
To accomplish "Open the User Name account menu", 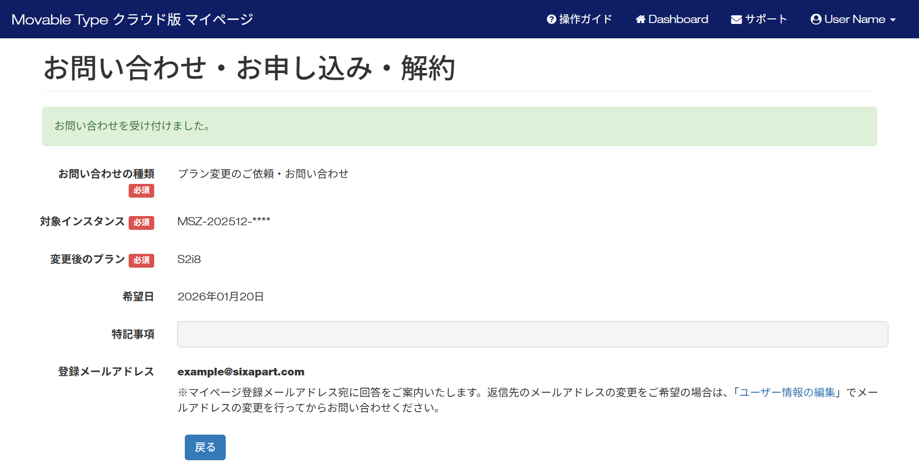I will 855,19.
